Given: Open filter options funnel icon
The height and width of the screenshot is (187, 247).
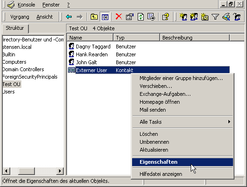Looking at the screenshot, I should coord(215,17).
